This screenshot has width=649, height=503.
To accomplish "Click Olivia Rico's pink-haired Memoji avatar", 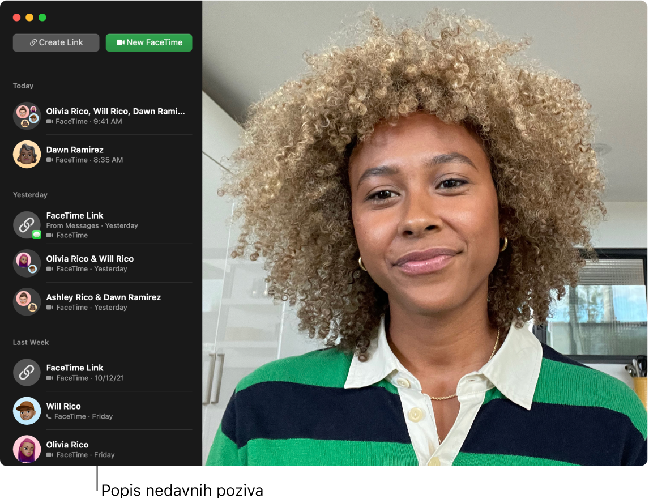I will tap(27, 449).
